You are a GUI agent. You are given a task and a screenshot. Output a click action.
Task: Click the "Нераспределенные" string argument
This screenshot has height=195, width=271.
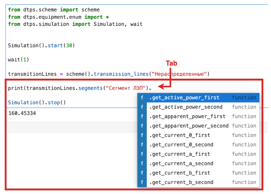pyautogui.click(x=179, y=74)
